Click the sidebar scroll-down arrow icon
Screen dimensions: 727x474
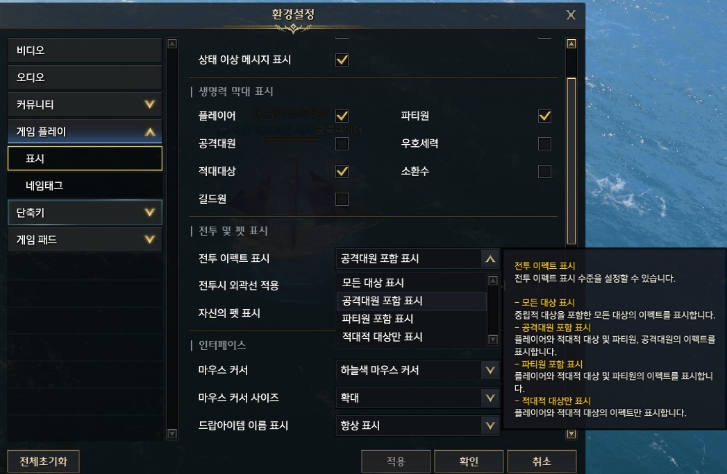[172, 434]
